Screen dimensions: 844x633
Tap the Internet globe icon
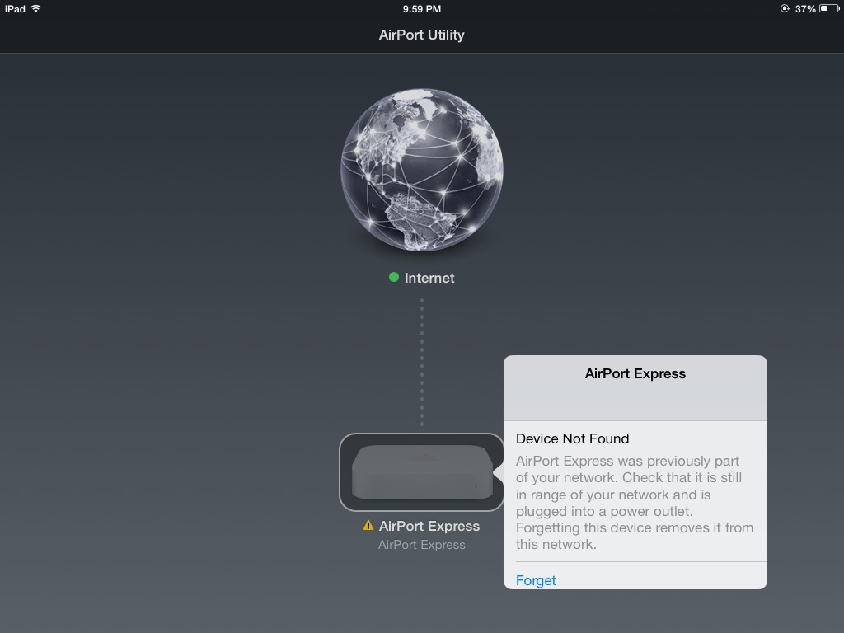[x=422, y=170]
